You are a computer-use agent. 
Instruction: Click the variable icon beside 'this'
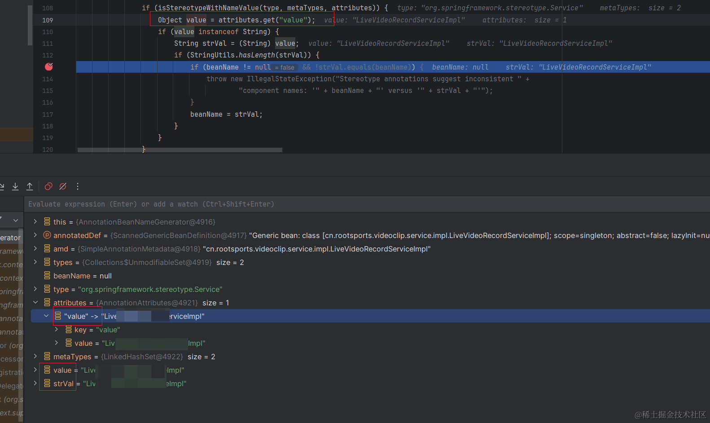pos(47,222)
